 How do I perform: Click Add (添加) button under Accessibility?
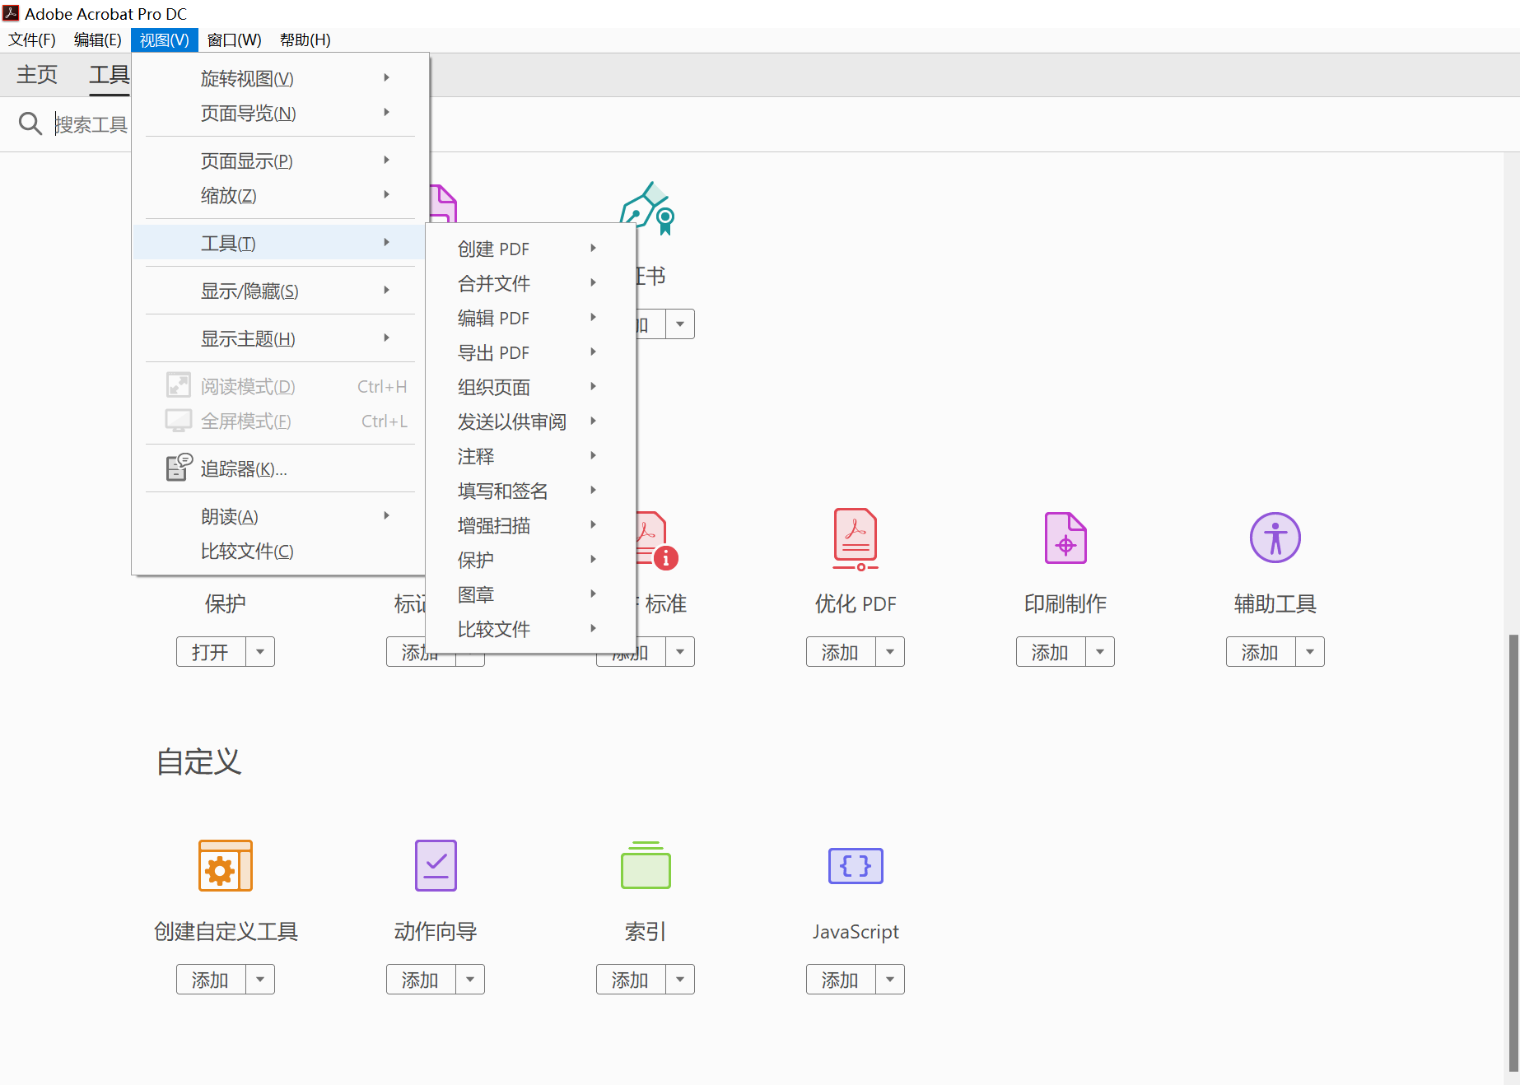(1261, 652)
